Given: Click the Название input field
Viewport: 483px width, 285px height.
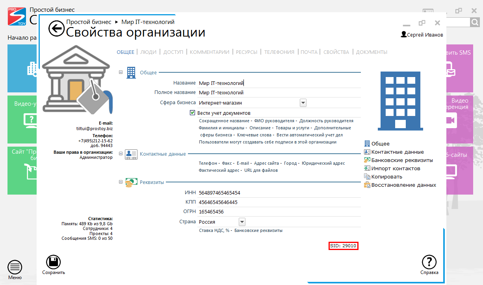Looking at the screenshot, I should [279, 83].
